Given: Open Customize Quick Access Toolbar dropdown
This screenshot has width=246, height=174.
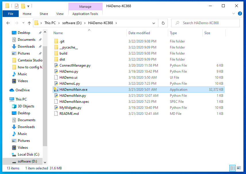Looking at the screenshot, I should [x=28, y=6].
